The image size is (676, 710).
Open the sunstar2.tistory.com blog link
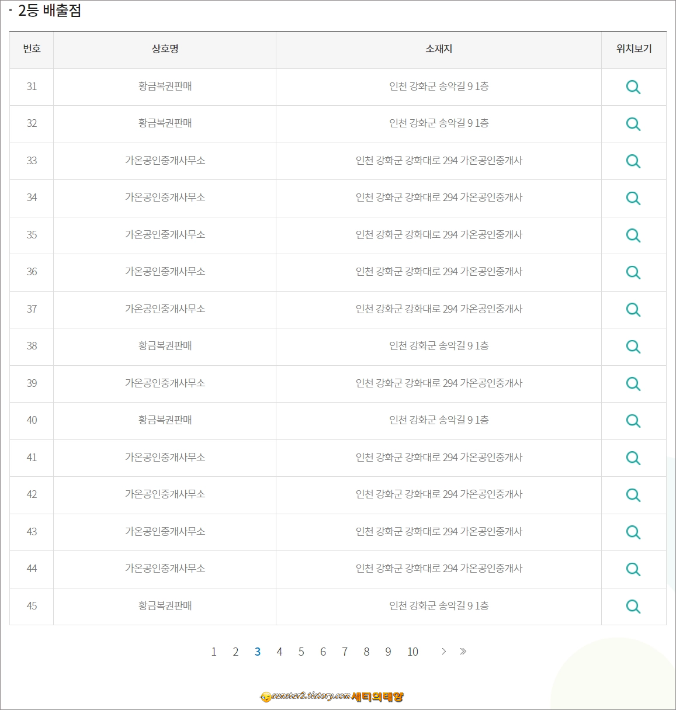click(x=338, y=697)
